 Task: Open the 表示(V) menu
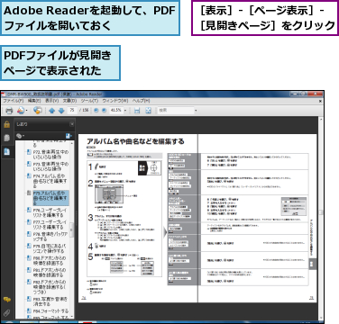(51, 101)
